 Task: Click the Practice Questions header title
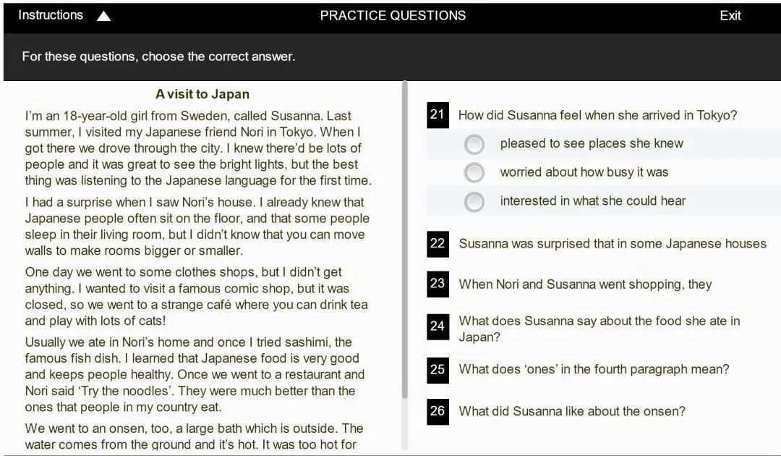(x=393, y=15)
